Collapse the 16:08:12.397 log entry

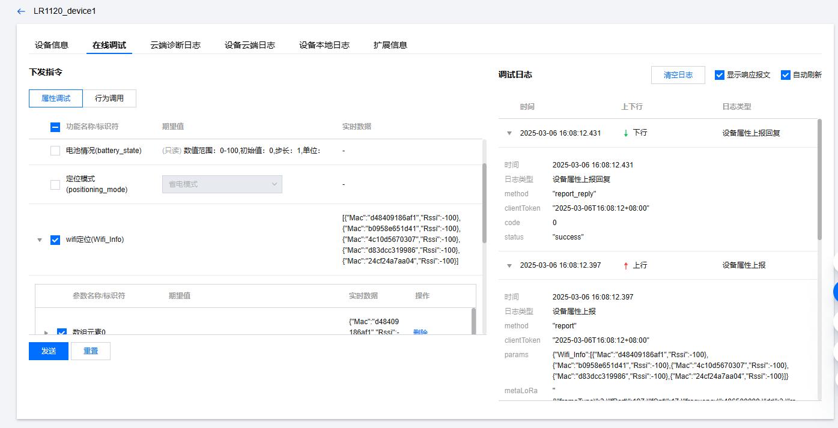(x=509, y=265)
